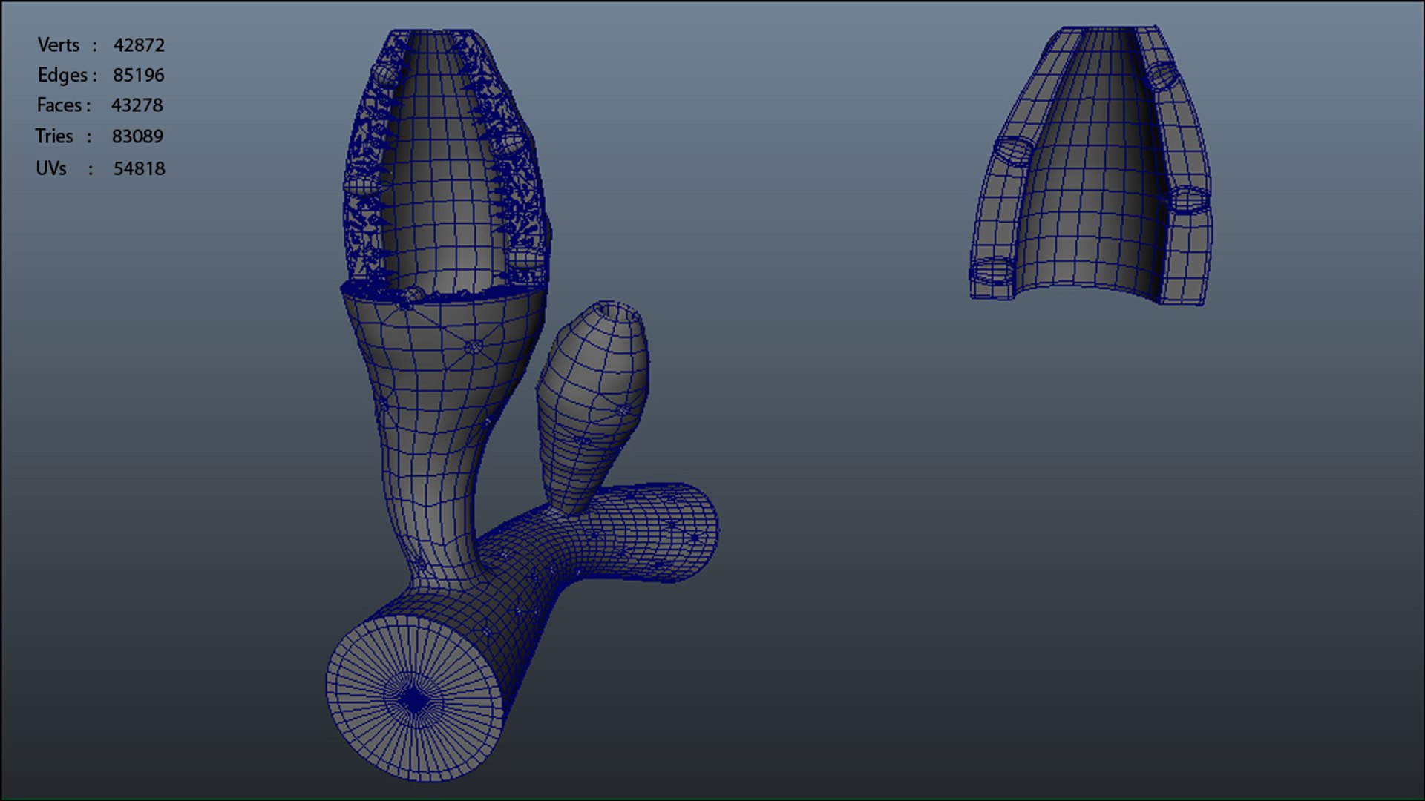Click the radial pole center on end cap
The height and width of the screenshot is (801, 1425).
413,701
